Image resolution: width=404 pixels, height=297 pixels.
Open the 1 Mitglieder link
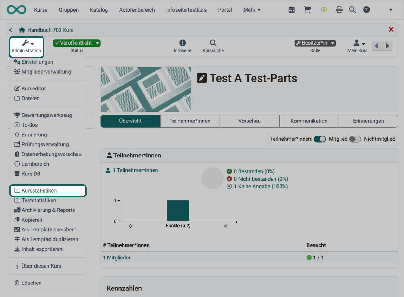(117, 258)
